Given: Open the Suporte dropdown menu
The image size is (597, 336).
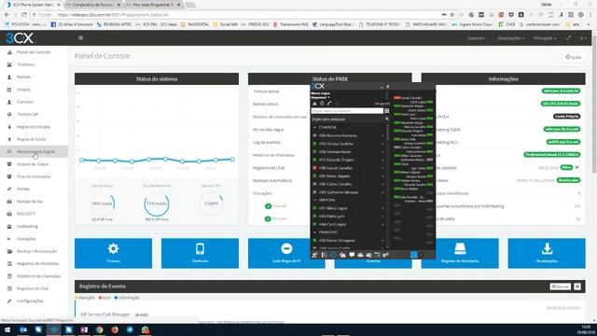Looking at the screenshot, I should click(476, 38).
